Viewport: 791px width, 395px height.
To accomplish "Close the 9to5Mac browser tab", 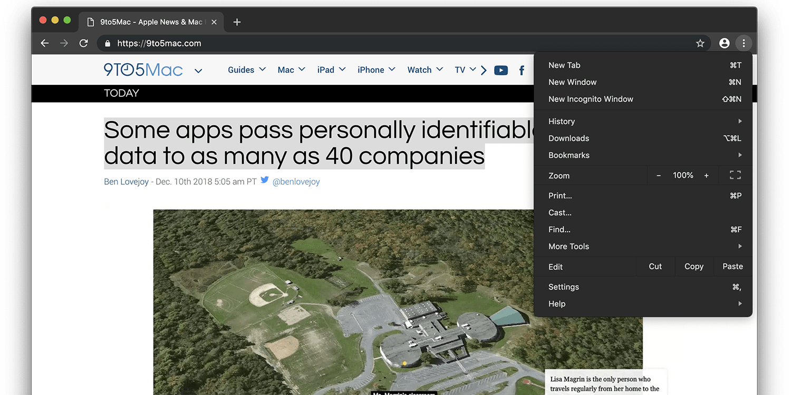I will point(214,22).
